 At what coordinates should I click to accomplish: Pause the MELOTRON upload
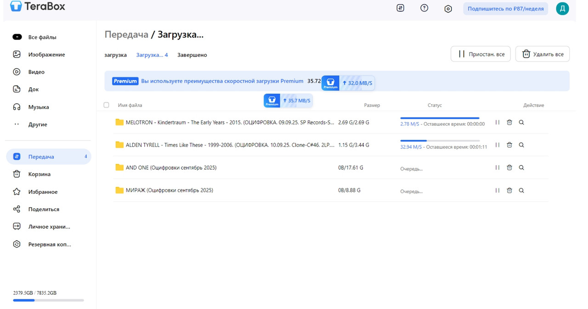click(498, 123)
